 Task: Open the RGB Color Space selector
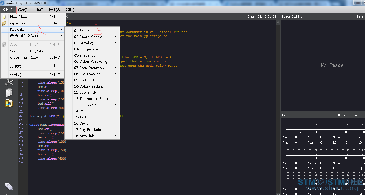(347, 115)
